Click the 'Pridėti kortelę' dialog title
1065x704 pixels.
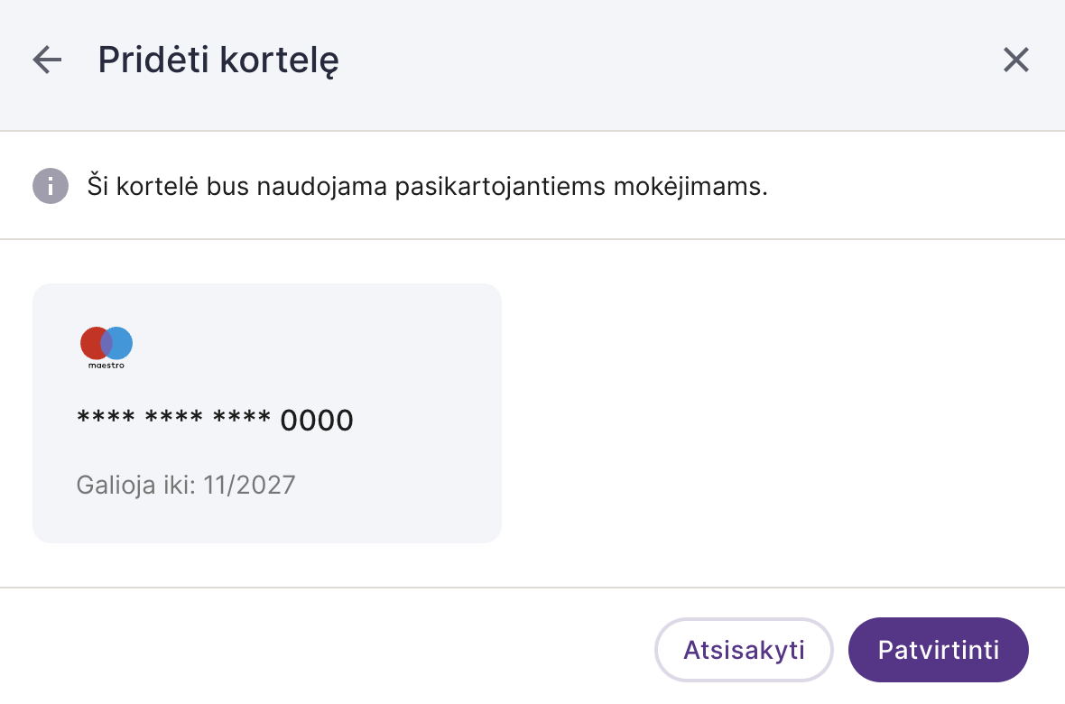(218, 60)
